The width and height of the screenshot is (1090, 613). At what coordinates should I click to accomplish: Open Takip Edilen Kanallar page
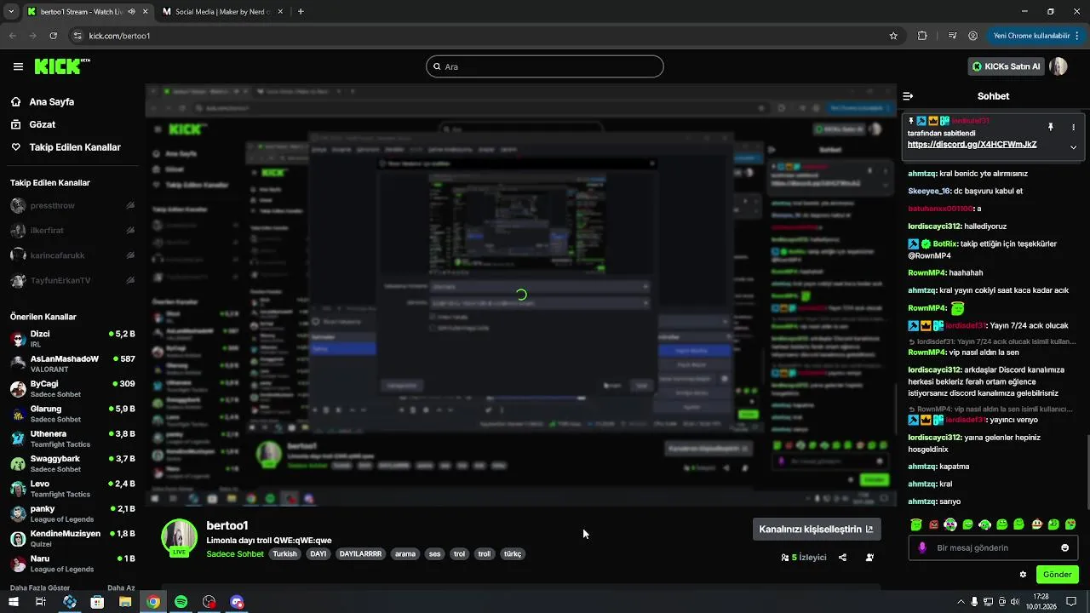point(75,147)
